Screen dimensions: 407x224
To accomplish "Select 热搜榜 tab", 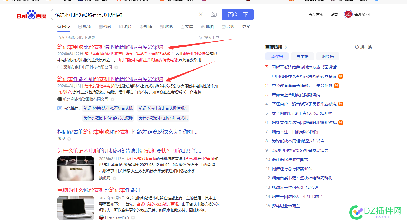I will click(x=277, y=56).
